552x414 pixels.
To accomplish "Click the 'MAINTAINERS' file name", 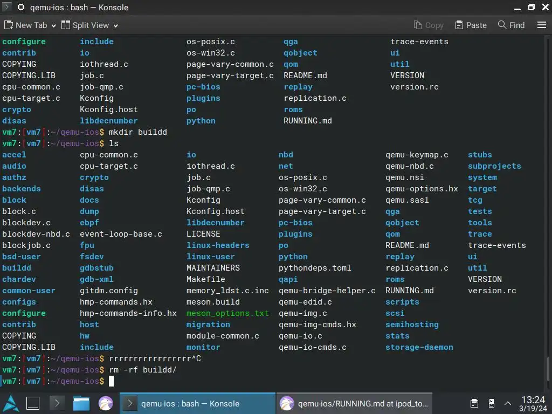I will 213,268.
